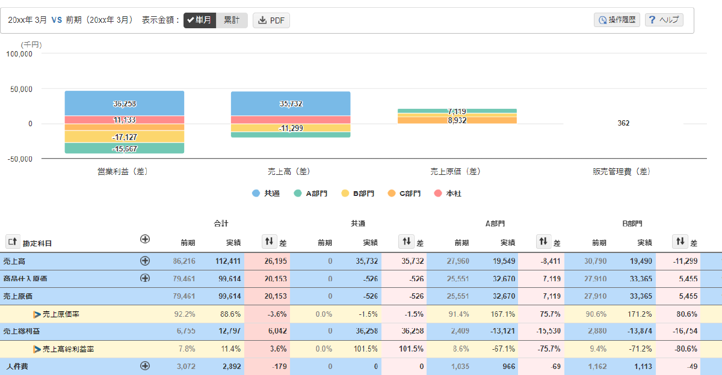The width and height of the screenshot is (722, 375).
Task: Toggle the 本社 series in the legend
Action: [448, 194]
